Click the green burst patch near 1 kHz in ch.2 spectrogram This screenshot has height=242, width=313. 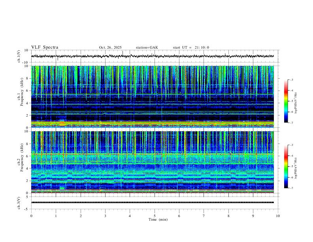(x=62, y=188)
